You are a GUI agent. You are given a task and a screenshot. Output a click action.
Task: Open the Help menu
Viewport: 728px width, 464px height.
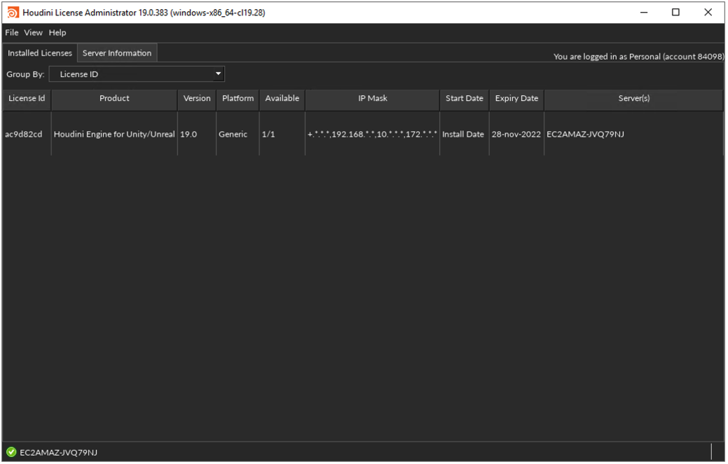pos(57,32)
